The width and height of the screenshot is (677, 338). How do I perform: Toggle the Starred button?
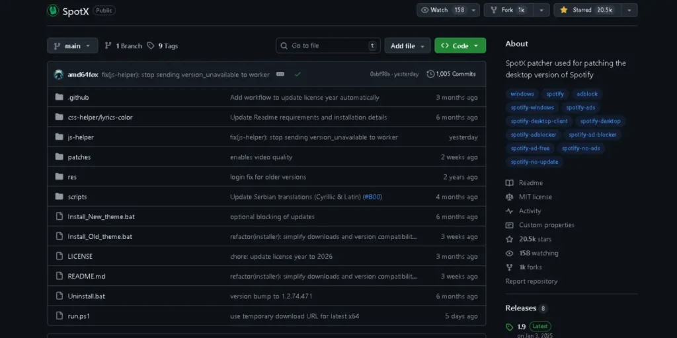[x=587, y=10]
